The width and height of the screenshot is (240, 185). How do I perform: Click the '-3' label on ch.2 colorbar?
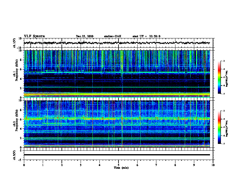(223, 111)
